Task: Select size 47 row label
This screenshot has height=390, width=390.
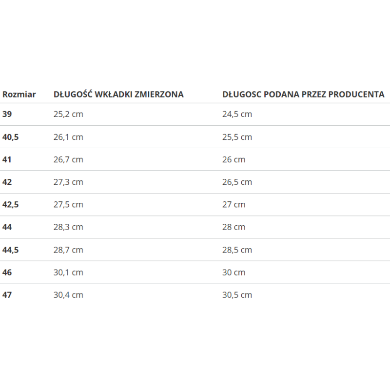Action: coord(7,295)
